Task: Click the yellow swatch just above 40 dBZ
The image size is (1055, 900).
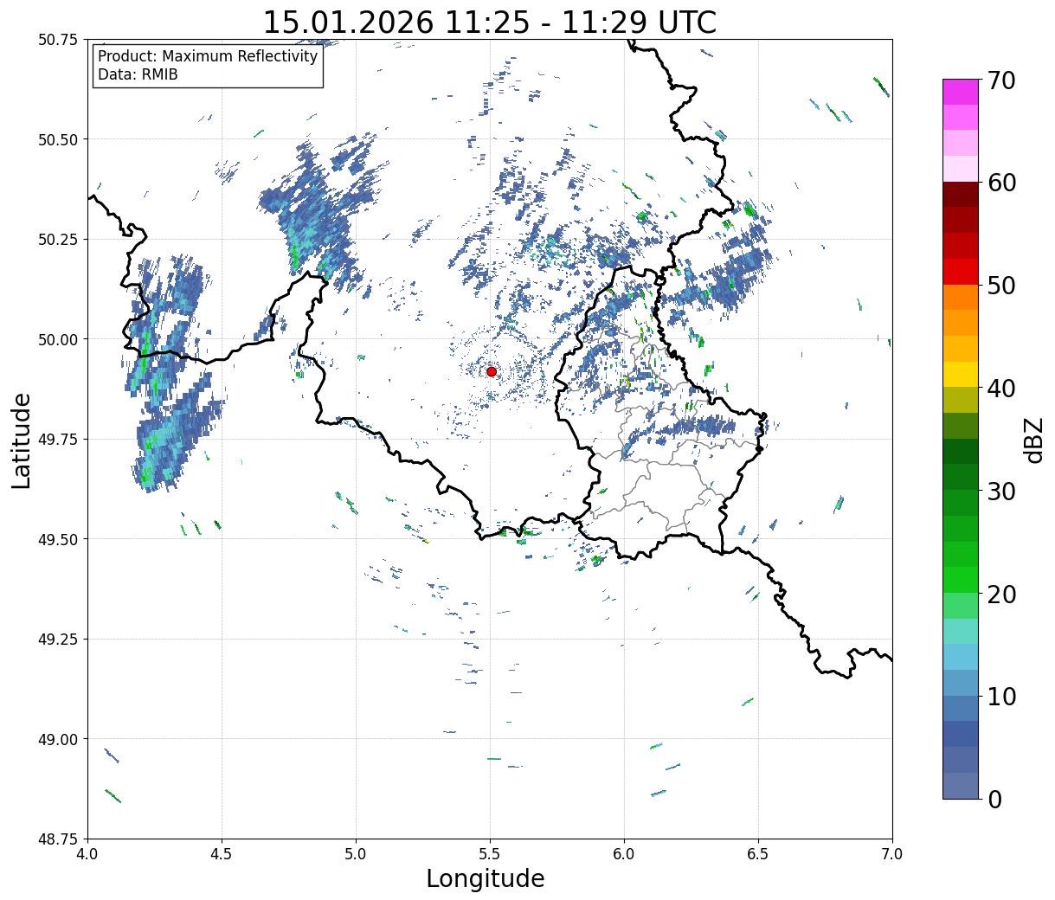Action: coord(961,374)
